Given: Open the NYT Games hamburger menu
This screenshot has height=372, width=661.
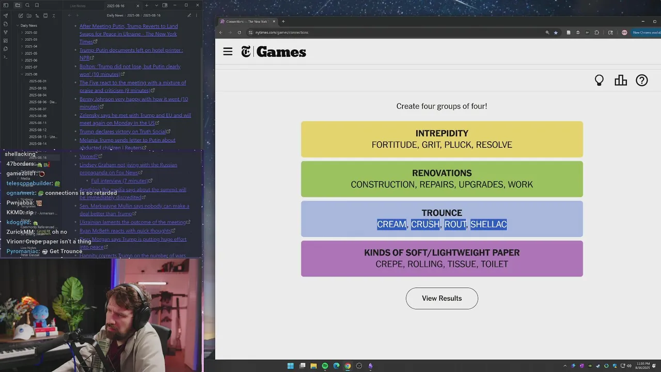Looking at the screenshot, I should [228, 52].
